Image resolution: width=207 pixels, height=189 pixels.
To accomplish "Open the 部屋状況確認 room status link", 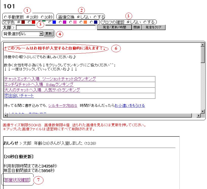I will [x=17, y=180].
